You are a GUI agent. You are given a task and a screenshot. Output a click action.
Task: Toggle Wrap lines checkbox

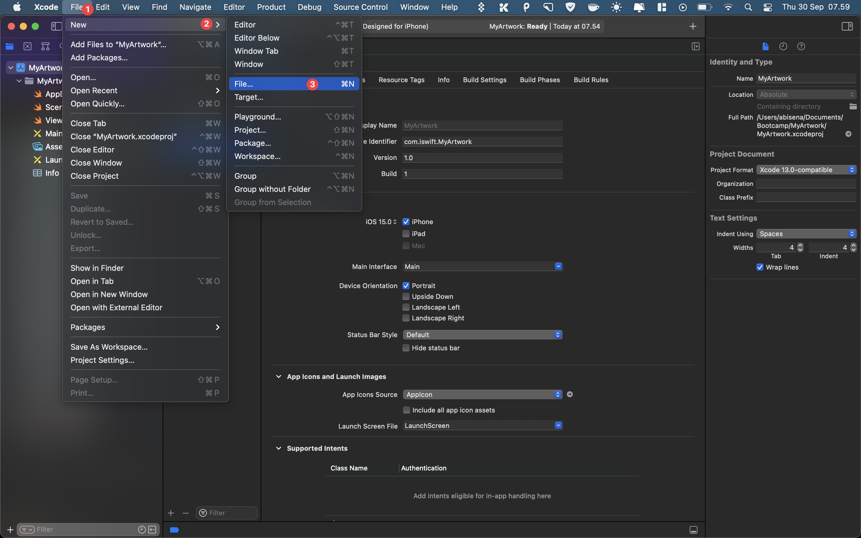coord(760,267)
